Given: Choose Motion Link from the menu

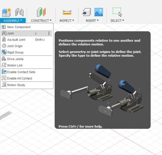Looking at the screenshot, I should point(27,65).
